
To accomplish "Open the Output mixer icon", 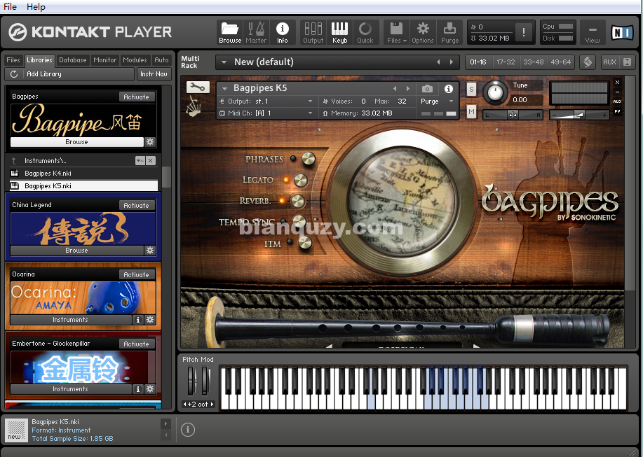I will point(313,32).
